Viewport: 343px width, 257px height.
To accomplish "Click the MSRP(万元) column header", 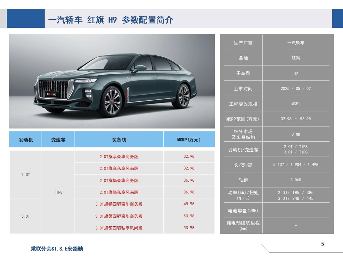I will tap(189, 140).
